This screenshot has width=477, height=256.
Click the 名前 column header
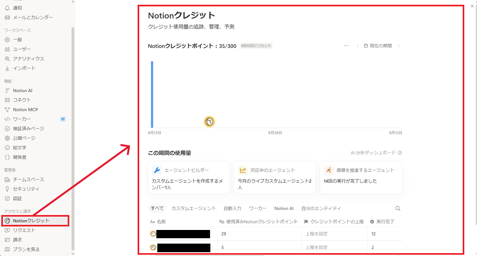pyautogui.click(x=183, y=222)
